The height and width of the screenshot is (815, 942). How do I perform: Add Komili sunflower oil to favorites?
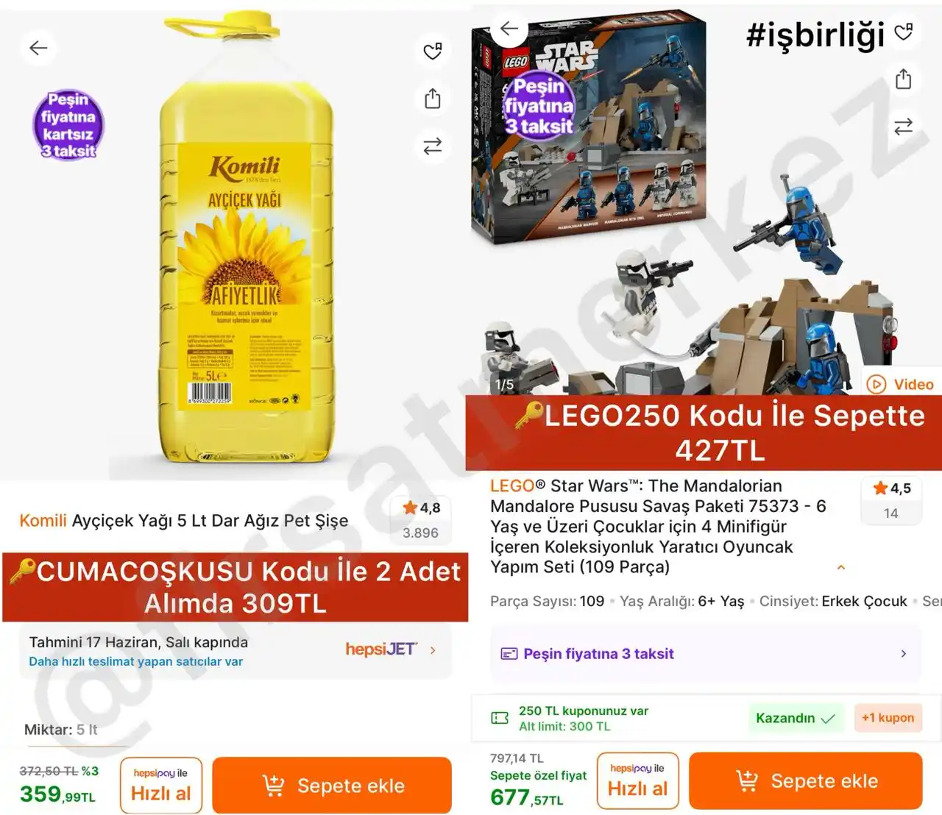433,51
